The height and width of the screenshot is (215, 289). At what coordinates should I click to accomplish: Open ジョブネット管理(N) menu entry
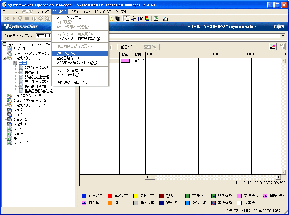[x=80, y=70]
